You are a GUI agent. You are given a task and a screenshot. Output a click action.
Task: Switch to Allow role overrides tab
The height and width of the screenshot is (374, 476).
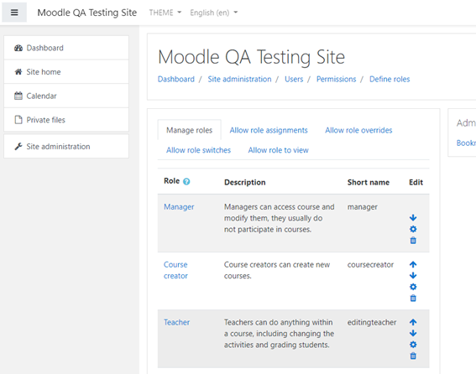[x=358, y=130]
